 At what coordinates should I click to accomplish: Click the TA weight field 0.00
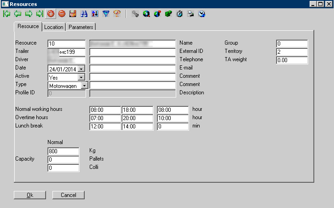point(292,60)
